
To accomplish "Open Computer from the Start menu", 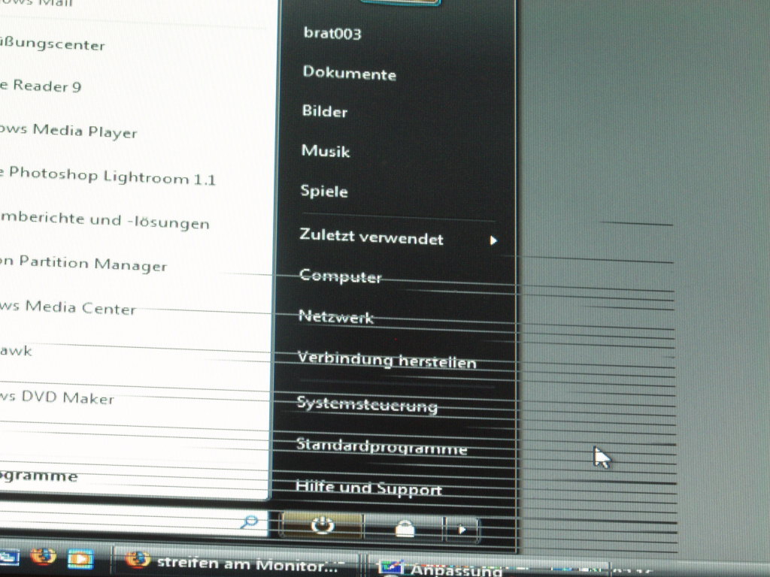I will coord(341,276).
